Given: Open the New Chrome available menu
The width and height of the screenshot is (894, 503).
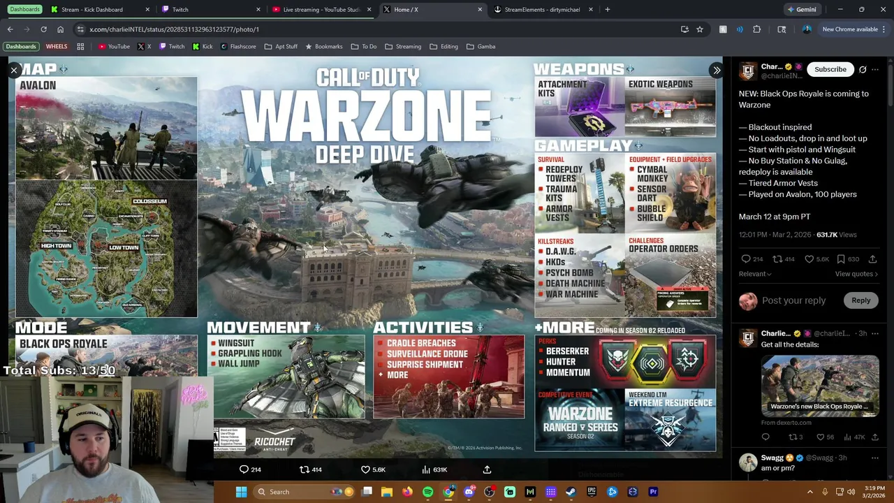Looking at the screenshot, I should pos(854,29).
